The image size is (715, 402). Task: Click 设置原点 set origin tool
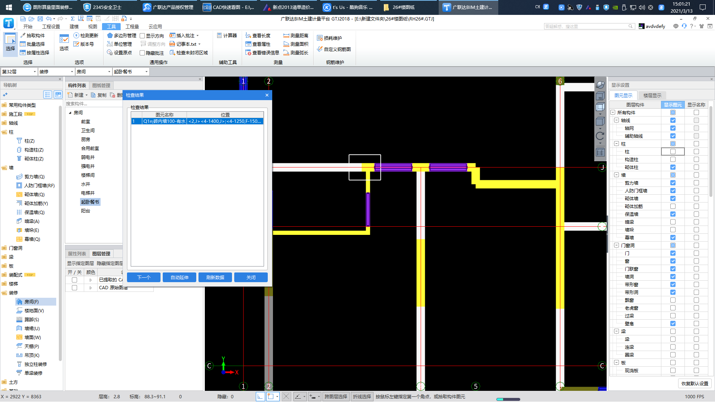click(120, 52)
